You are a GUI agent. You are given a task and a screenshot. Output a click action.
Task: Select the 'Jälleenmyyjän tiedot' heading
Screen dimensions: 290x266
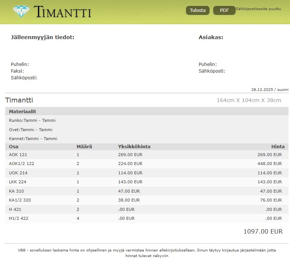pyautogui.click(x=42, y=37)
